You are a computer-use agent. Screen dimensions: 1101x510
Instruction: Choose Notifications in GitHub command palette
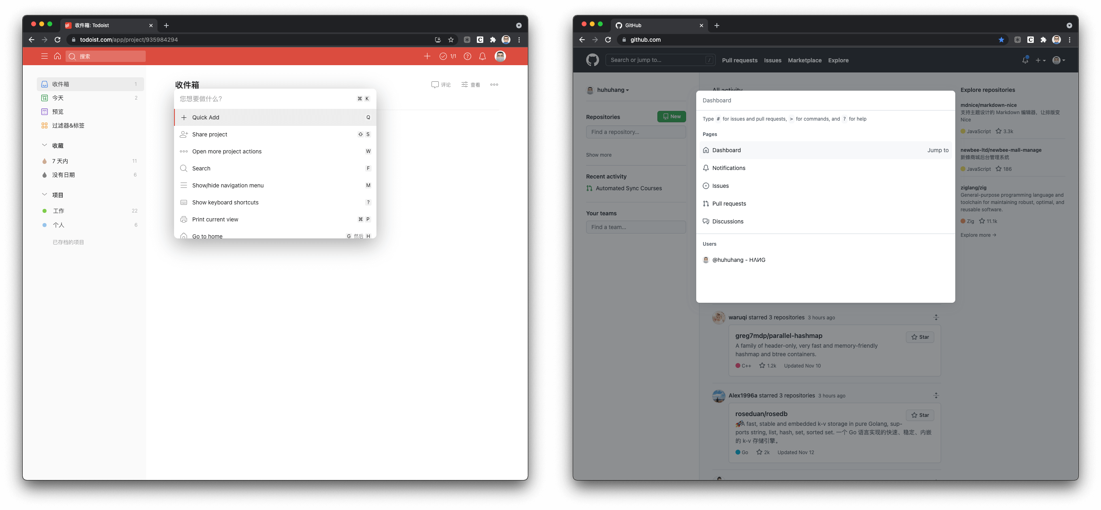[x=729, y=168]
